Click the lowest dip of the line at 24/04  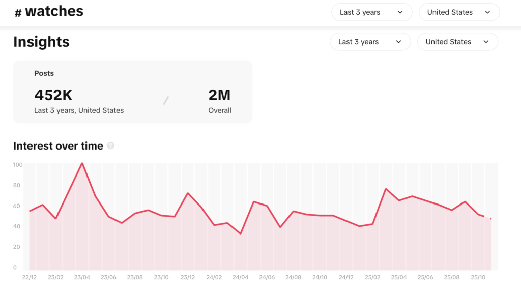click(241, 233)
